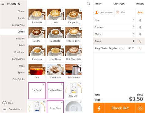Image resolution: width=145 pixels, height=113 pixels.
Task: Open the Pastries category
Action: click(20, 39)
